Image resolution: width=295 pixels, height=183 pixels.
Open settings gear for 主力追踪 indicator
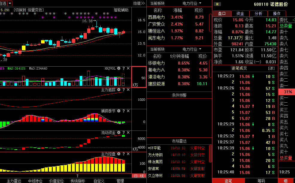(119, 90)
